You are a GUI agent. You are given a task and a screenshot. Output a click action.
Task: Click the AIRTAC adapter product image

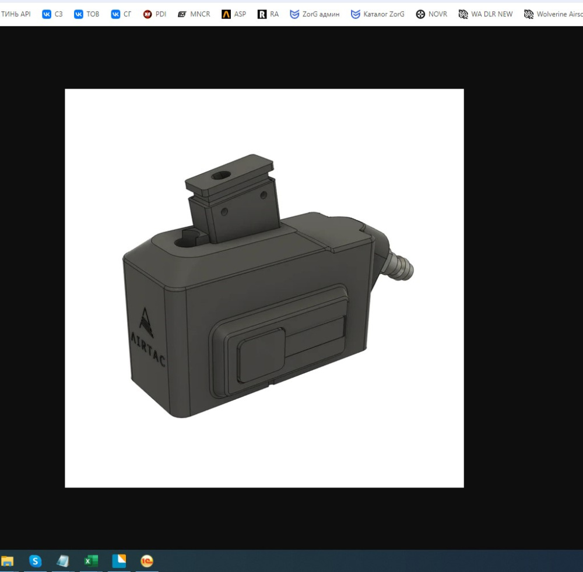pyautogui.click(x=264, y=288)
